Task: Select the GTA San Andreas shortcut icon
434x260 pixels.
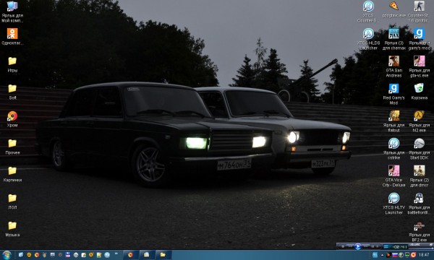Action: 393,66
